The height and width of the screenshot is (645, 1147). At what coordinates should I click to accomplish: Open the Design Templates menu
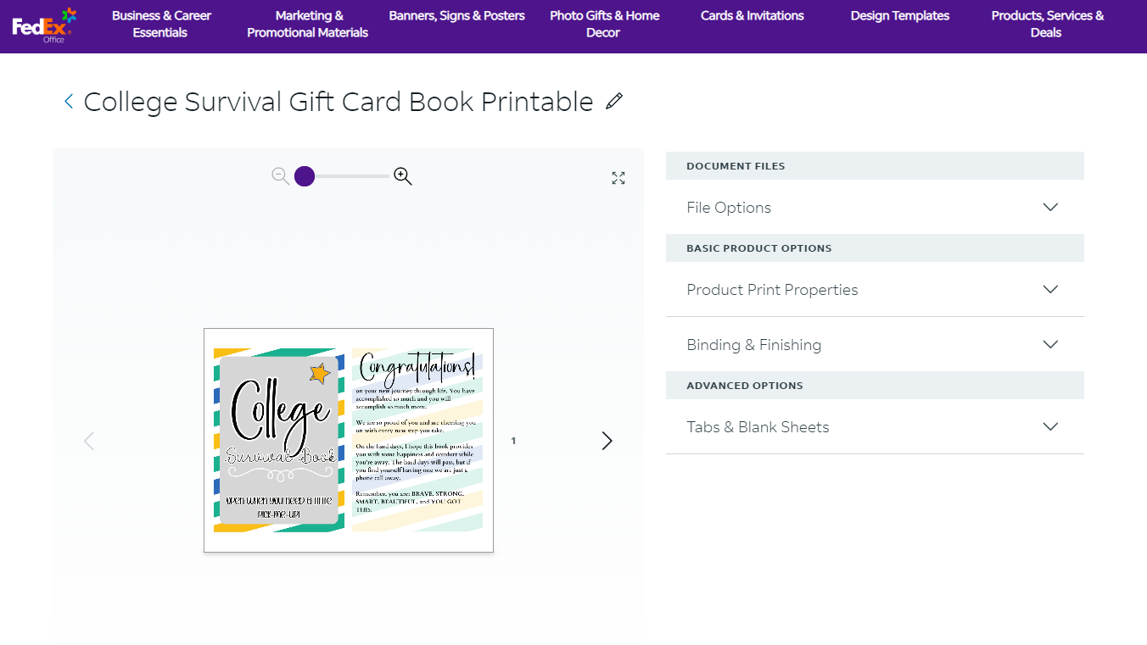tap(900, 16)
